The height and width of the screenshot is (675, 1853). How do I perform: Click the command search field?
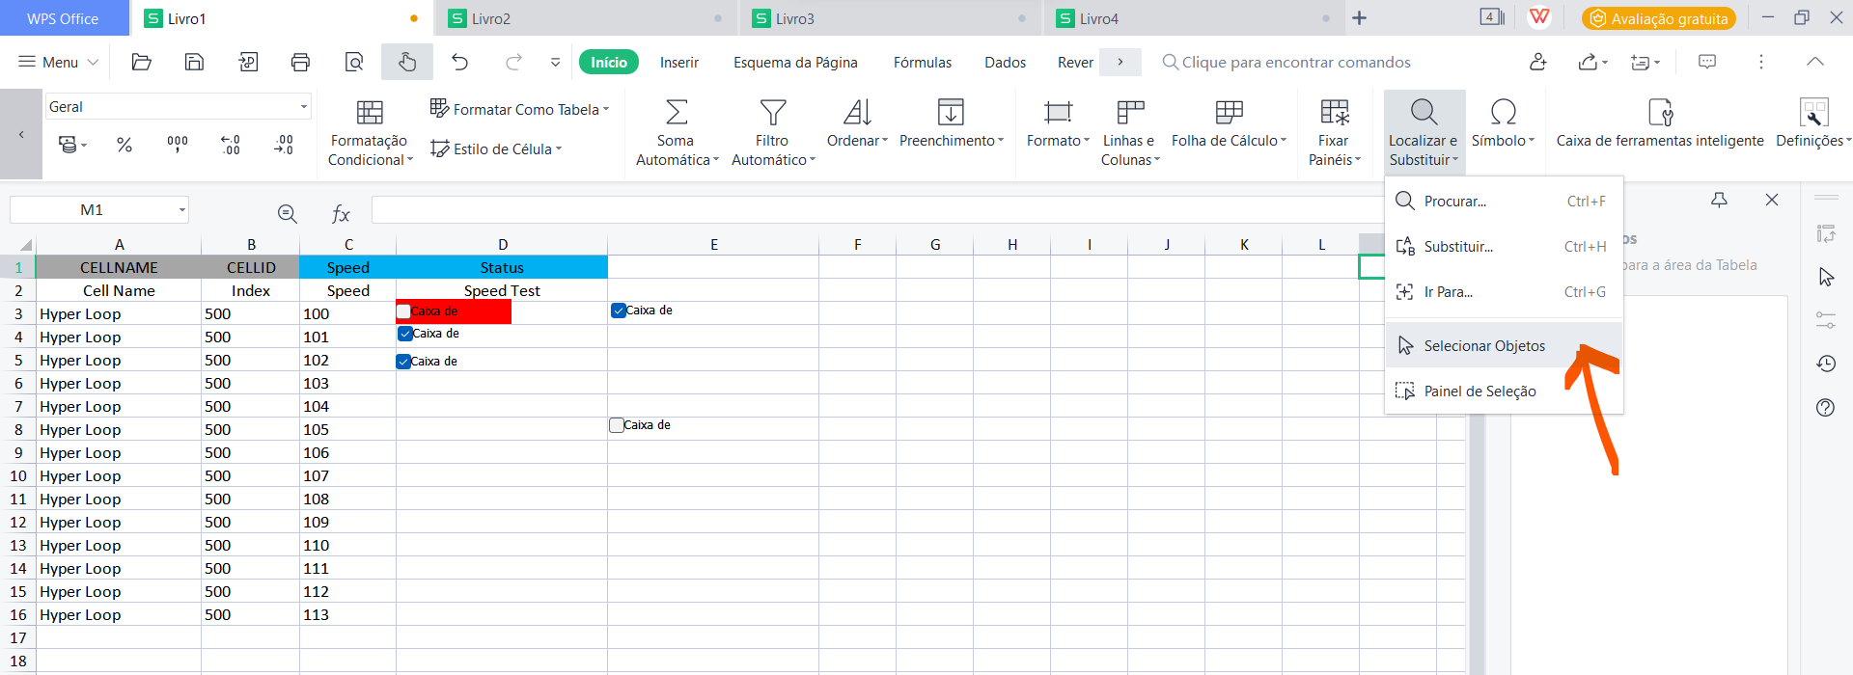click(x=1295, y=63)
